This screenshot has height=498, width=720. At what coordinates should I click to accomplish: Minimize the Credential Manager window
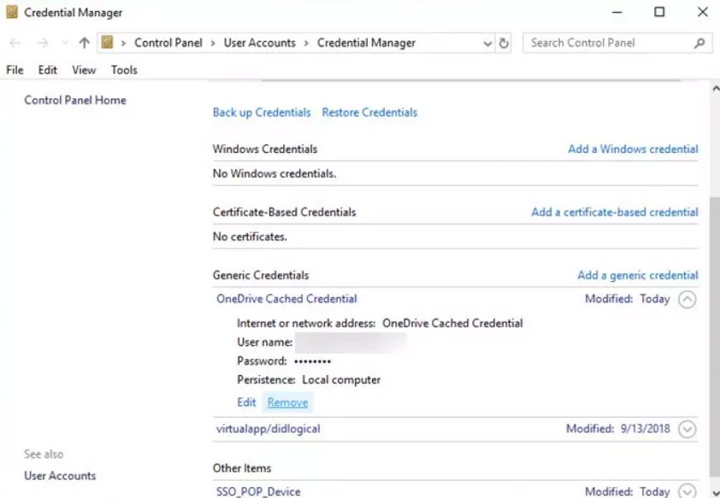pyautogui.click(x=617, y=12)
